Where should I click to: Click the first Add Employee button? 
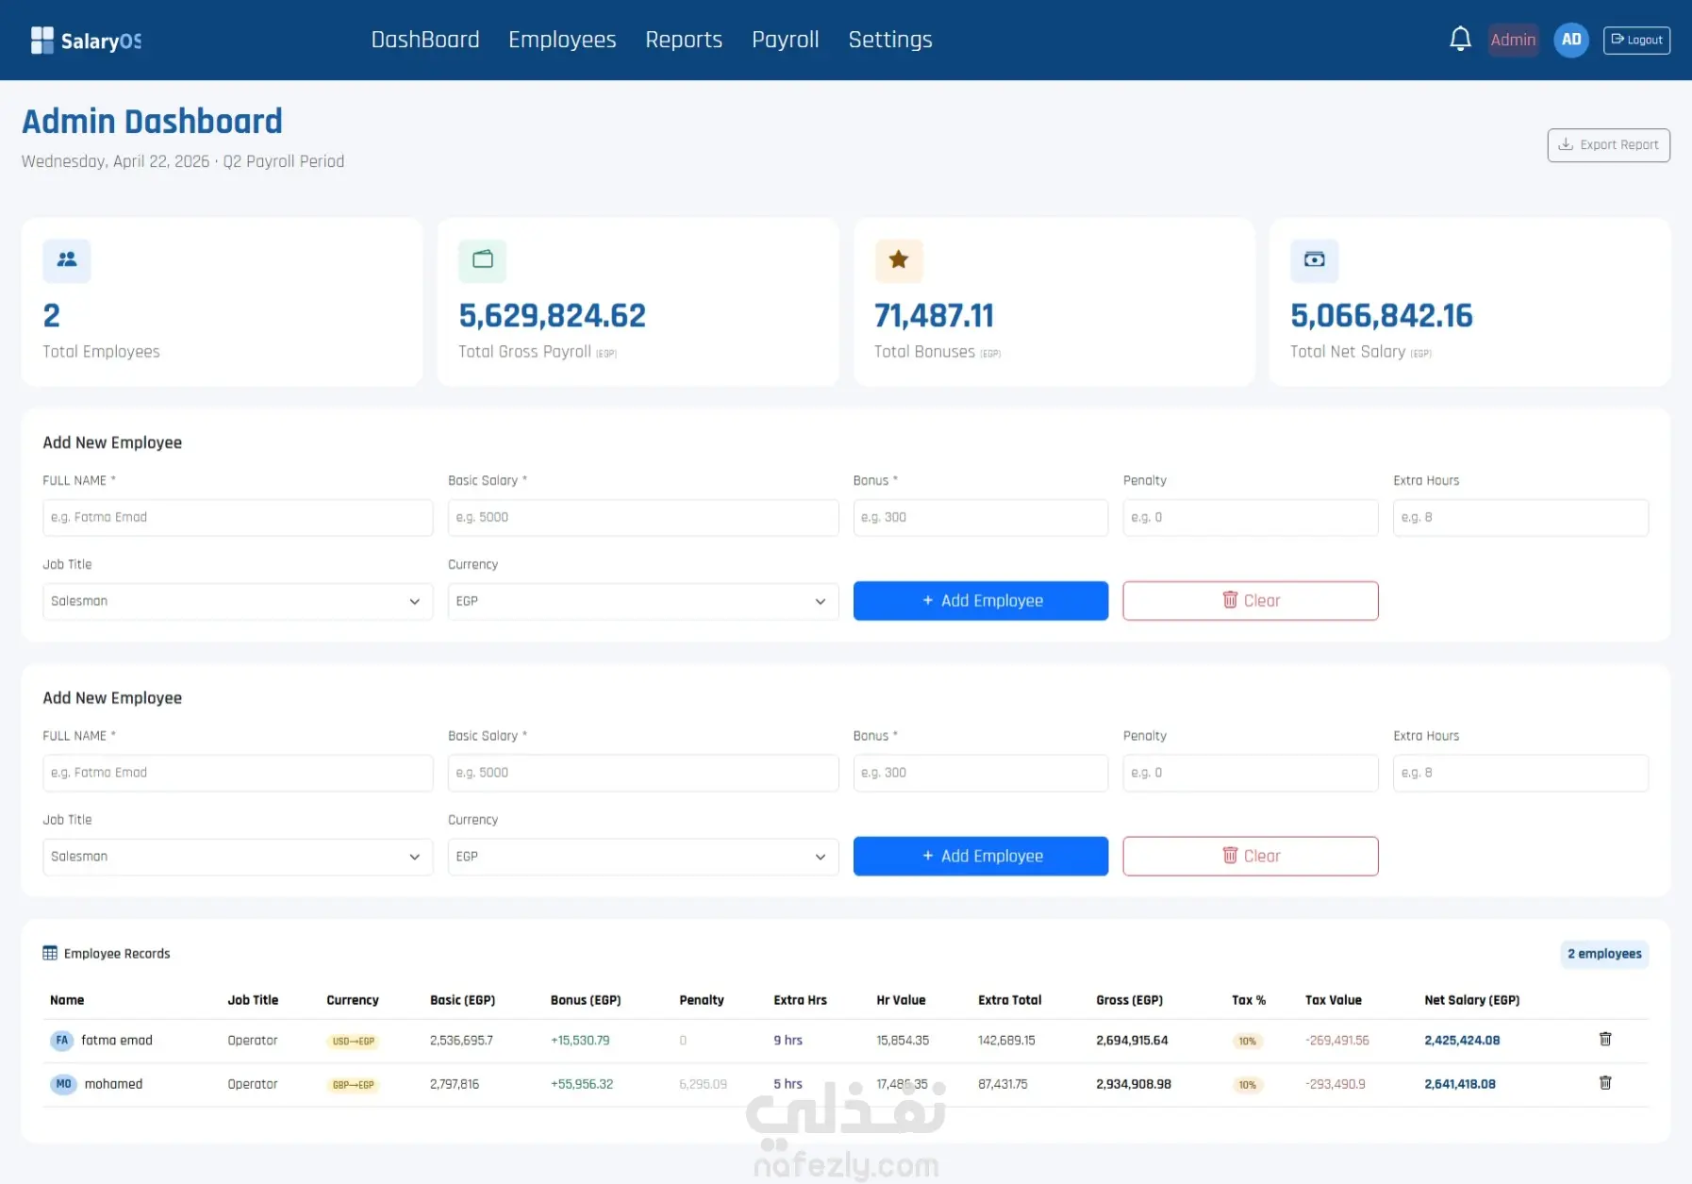pyautogui.click(x=981, y=601)
